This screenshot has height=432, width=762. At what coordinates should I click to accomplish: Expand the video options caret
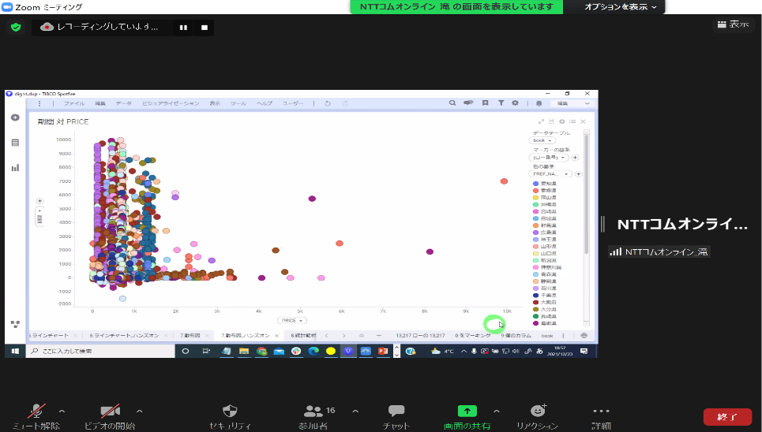[x=140, y=412]
